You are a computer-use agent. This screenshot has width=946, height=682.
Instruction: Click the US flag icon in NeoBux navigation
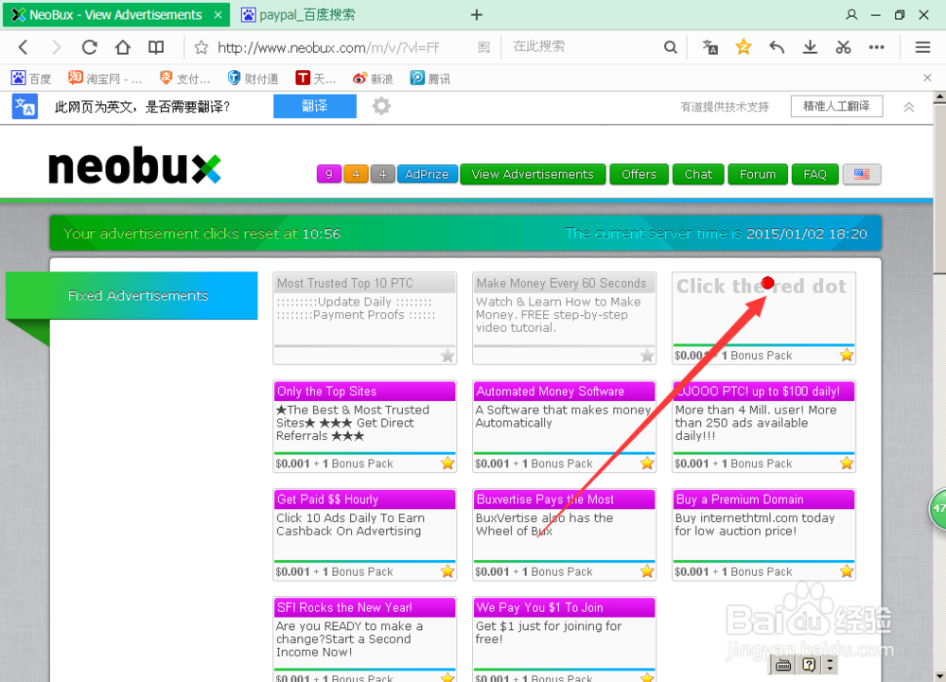(x=861, y=174)
